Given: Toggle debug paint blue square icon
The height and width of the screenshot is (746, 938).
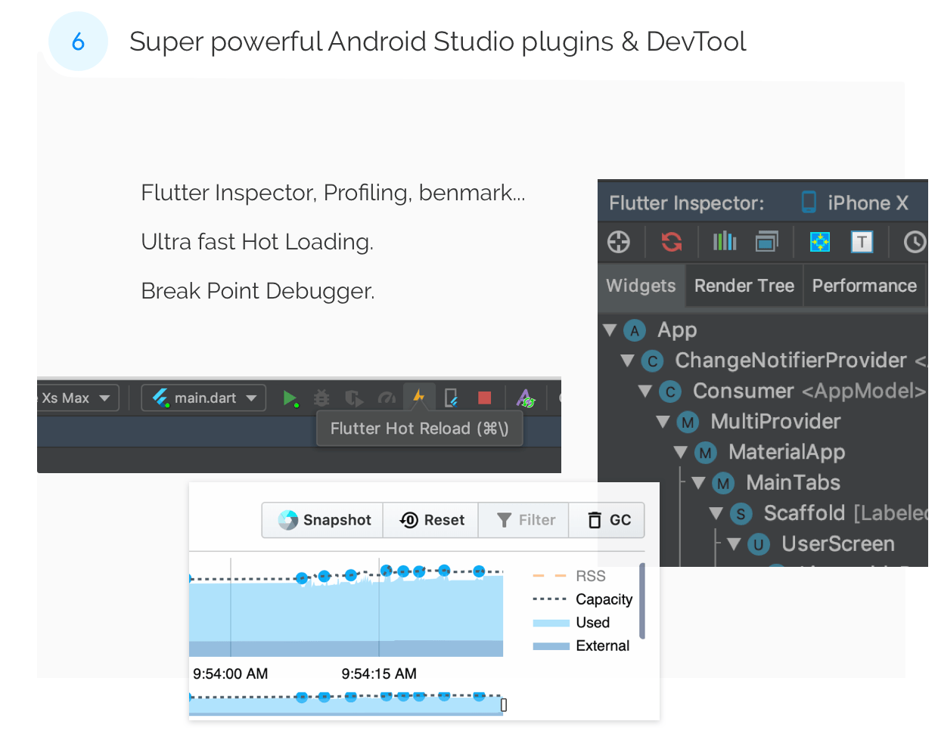Looking at the screenshot, I should click(820, 242).
